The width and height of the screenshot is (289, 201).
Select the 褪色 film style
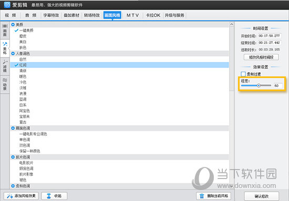(23, 180)
